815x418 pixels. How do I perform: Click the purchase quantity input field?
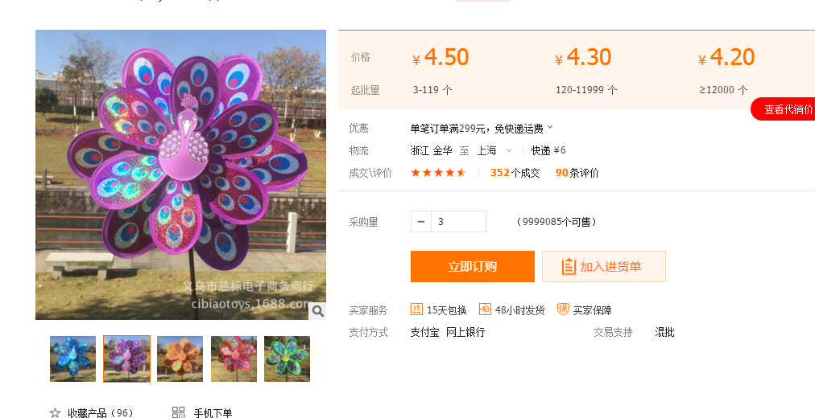click(458, 221)
